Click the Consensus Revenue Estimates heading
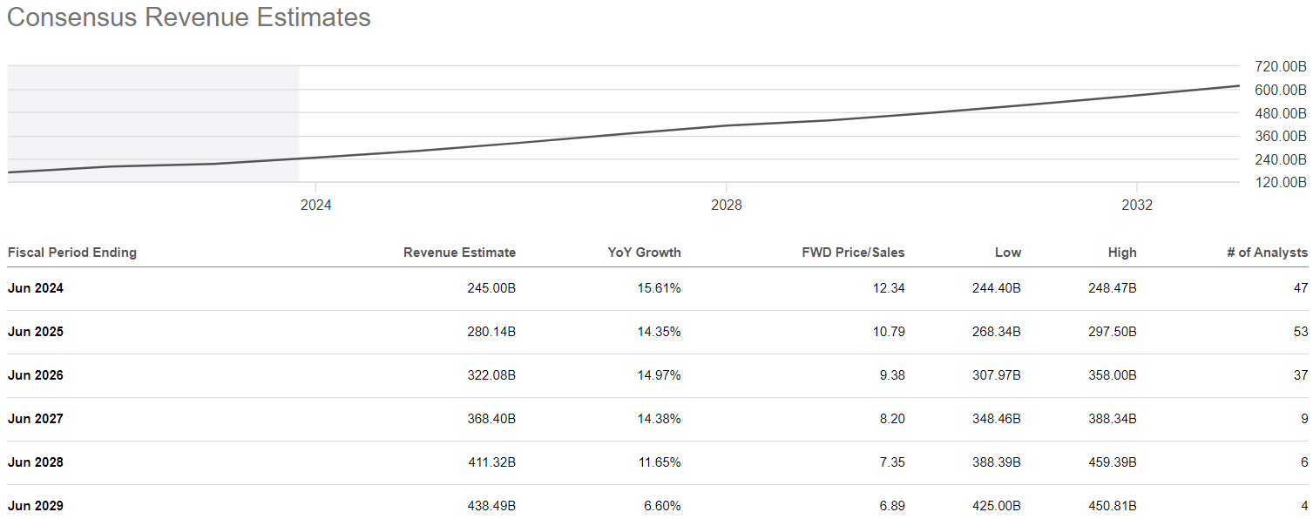 click(x=189, y=17)
